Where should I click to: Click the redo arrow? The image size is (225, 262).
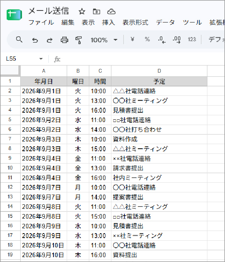point(49,40)
